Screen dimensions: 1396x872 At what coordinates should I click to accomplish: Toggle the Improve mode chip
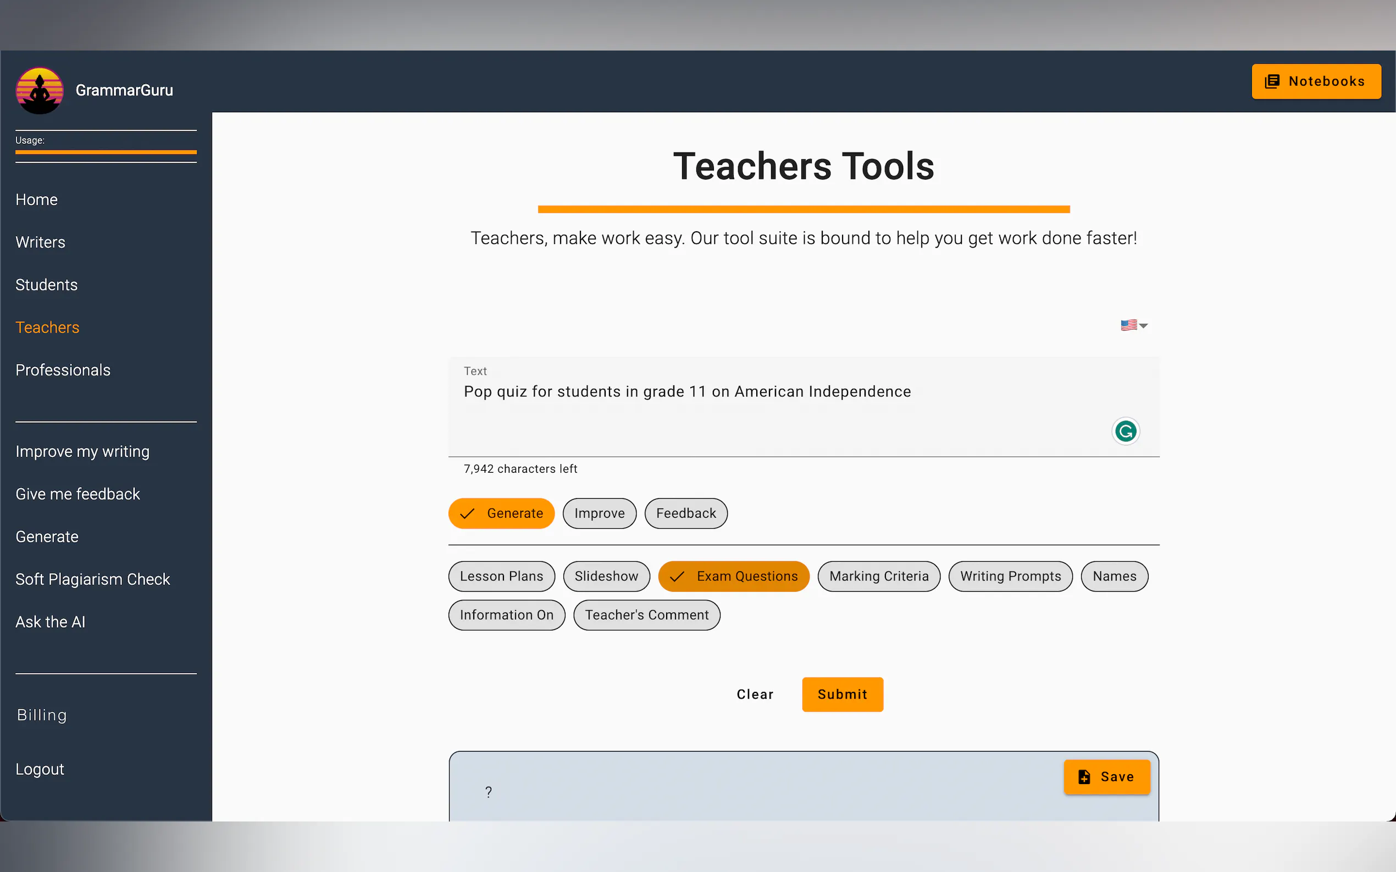point(599,513)
